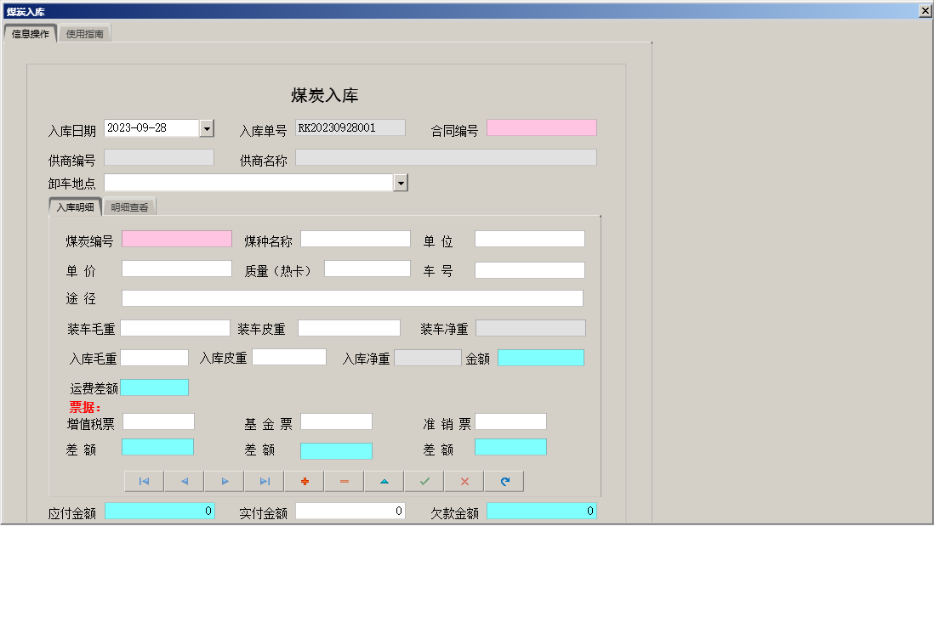Click the pink 合同编号 input field
Image resolution: width=934 pixels, height=622 pixels.
tap(542, 127)
